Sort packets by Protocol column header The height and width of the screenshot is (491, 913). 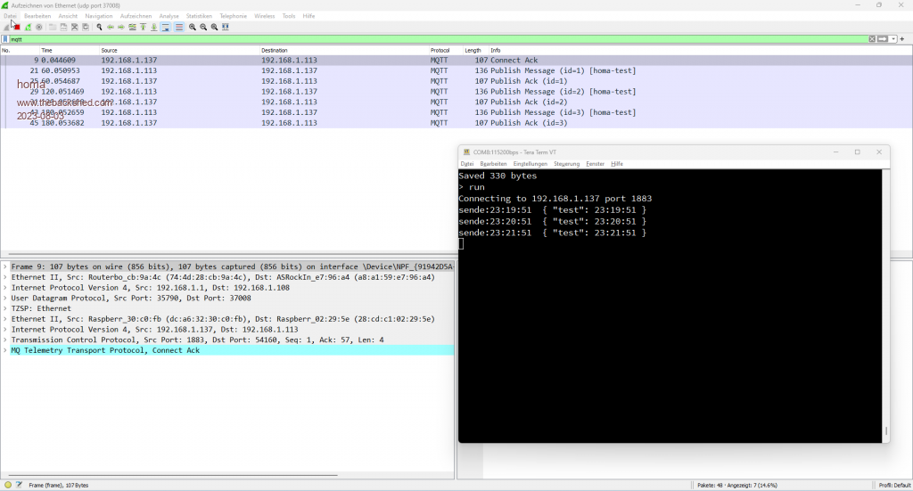440,50
